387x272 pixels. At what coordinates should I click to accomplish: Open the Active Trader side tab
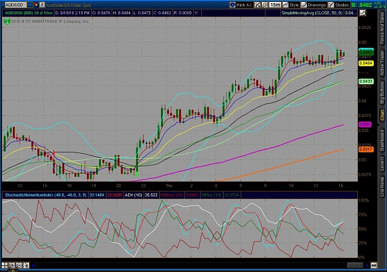382,63
